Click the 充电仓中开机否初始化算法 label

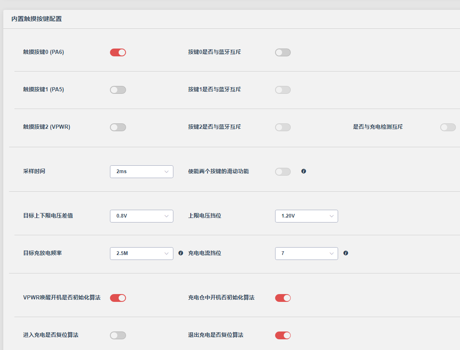[x=221, y=298]
